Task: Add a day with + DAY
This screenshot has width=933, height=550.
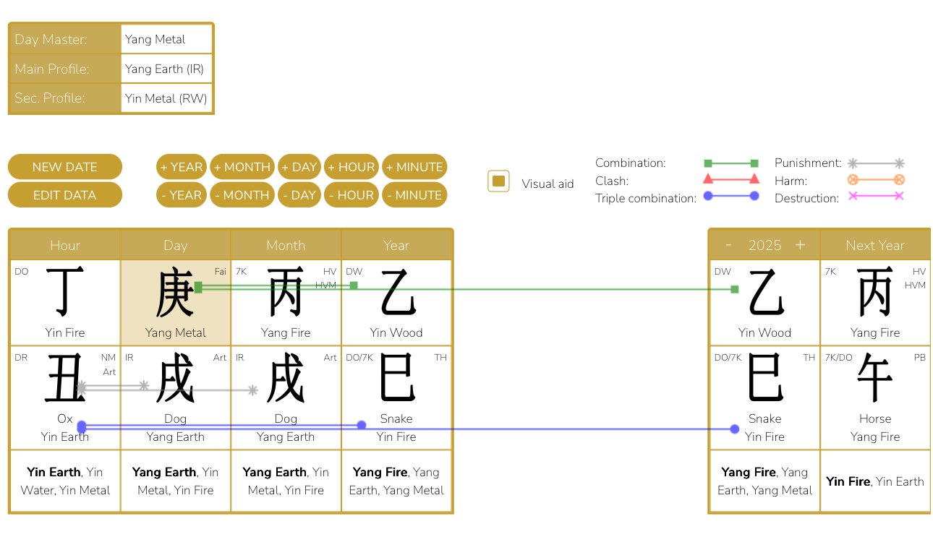Action: (x=299, y=167)
